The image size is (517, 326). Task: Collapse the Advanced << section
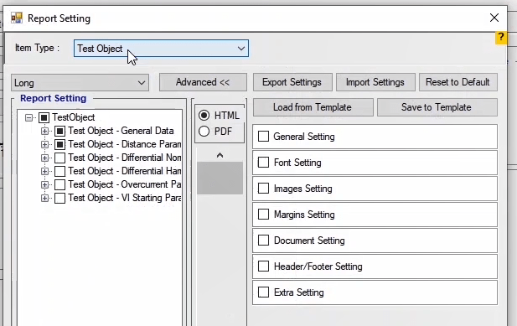203,82
